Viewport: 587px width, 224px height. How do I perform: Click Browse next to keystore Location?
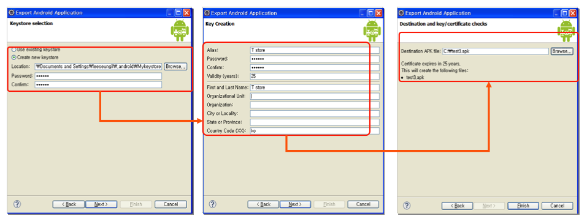tap(175, 67)
